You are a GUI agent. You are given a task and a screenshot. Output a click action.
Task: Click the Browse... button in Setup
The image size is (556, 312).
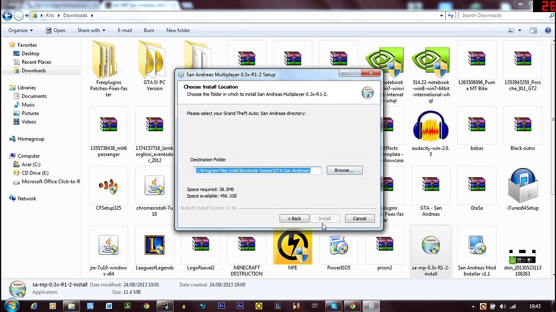pyautogui.click(x=344, y=170)
